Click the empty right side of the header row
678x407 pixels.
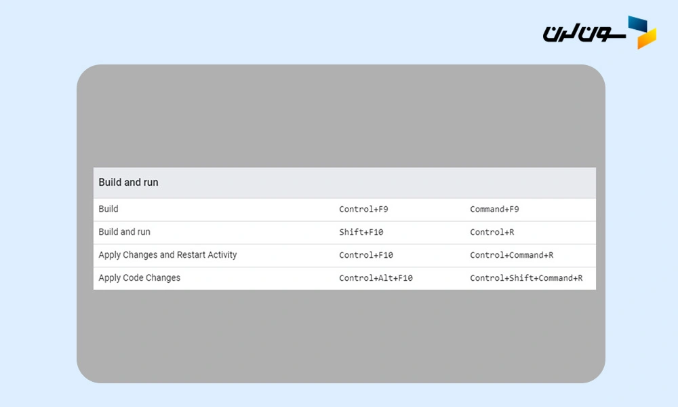point(475,182)
